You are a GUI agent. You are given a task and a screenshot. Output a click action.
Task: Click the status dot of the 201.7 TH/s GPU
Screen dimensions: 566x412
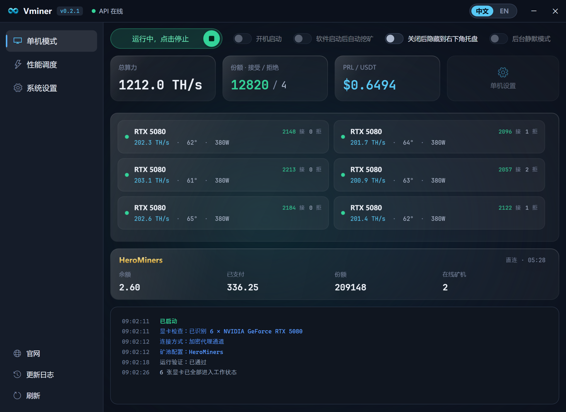pos(343,137)
